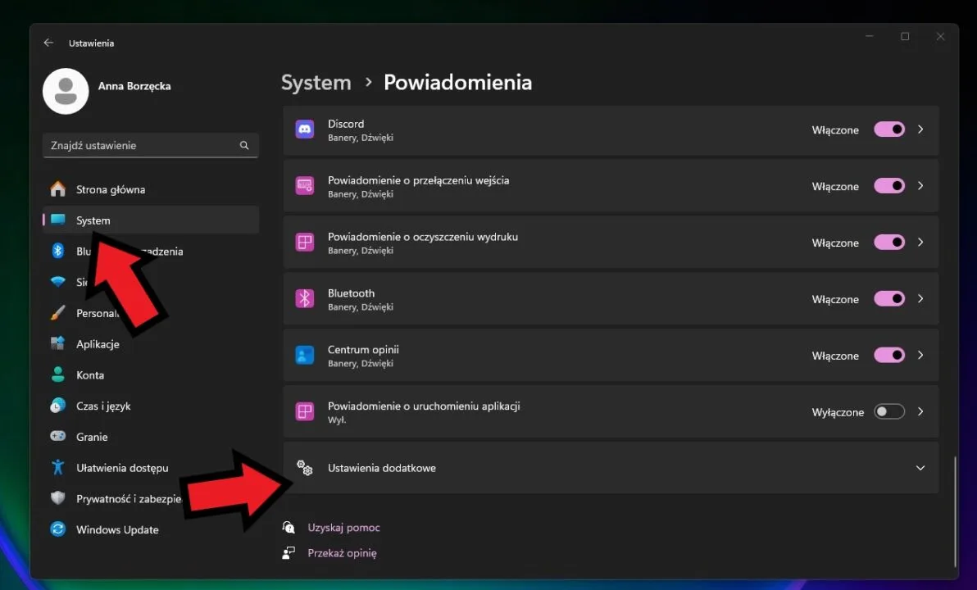This screenshot has width=977, height=590.
Task: Click the Uzyskaj pomoc help icon
Action: pyautogui.click(x=289, y=527)
